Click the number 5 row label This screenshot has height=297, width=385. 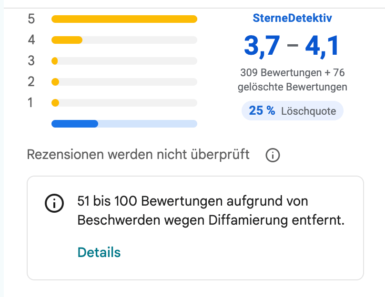coord(31,19)
